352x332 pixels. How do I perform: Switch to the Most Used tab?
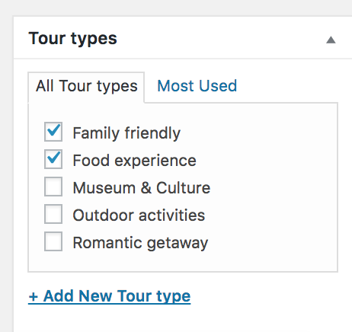197,85
